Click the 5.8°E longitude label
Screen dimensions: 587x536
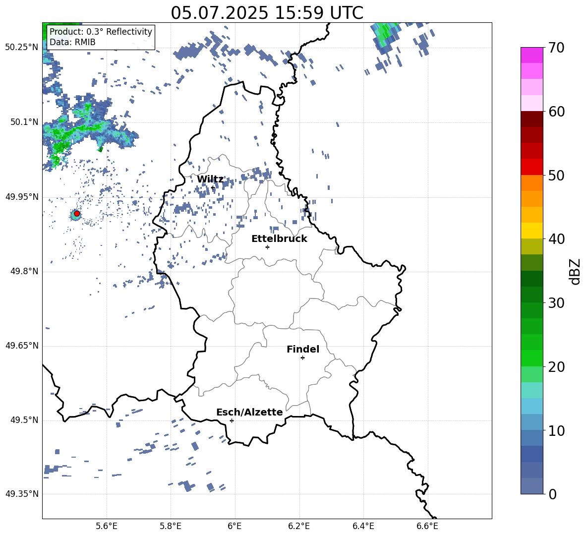(x=171, y=526)
